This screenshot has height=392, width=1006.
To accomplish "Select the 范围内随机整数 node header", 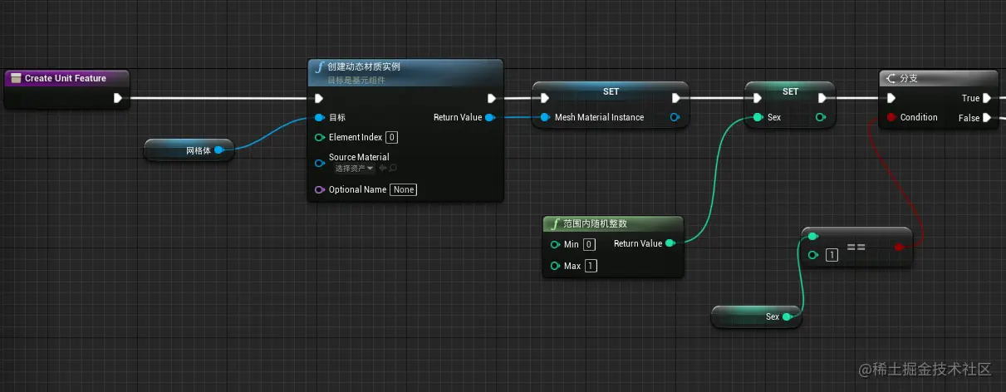I will (x=613, y=223).
